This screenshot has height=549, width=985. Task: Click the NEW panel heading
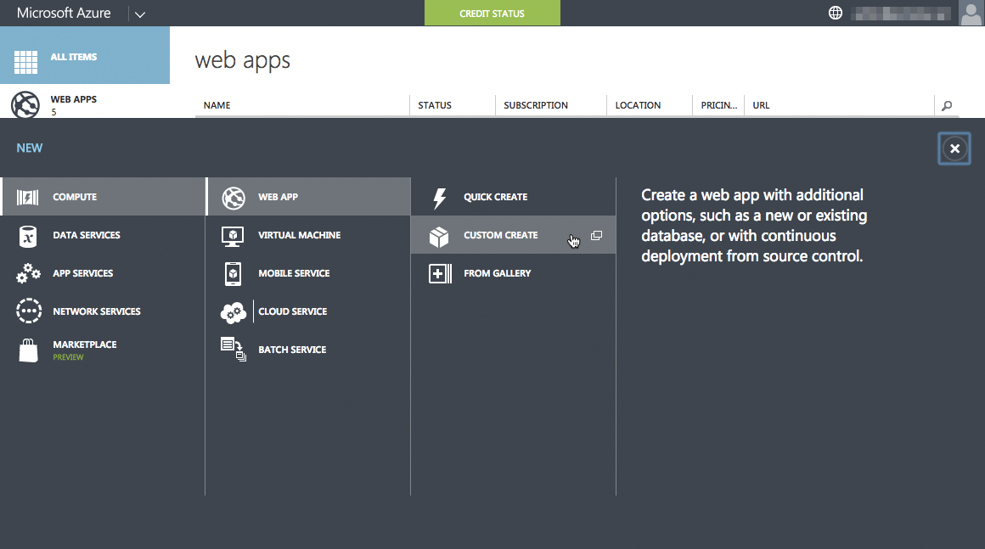click(30, 148)
